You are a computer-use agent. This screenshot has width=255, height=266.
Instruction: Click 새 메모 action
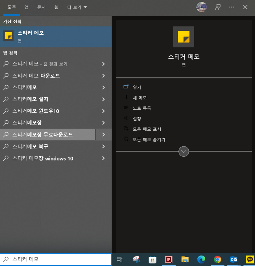140,98
